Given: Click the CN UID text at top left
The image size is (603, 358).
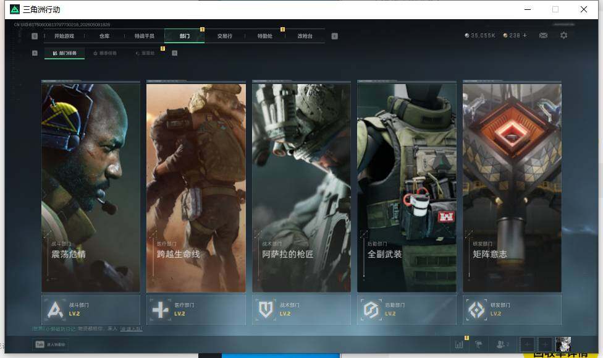Looking at the screenshot, I should [62, 25].
